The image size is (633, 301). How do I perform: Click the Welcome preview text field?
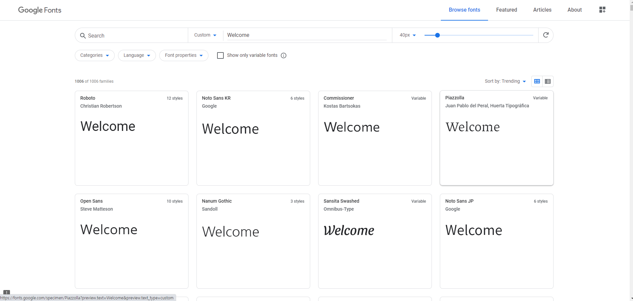click(x=307, y=35)
